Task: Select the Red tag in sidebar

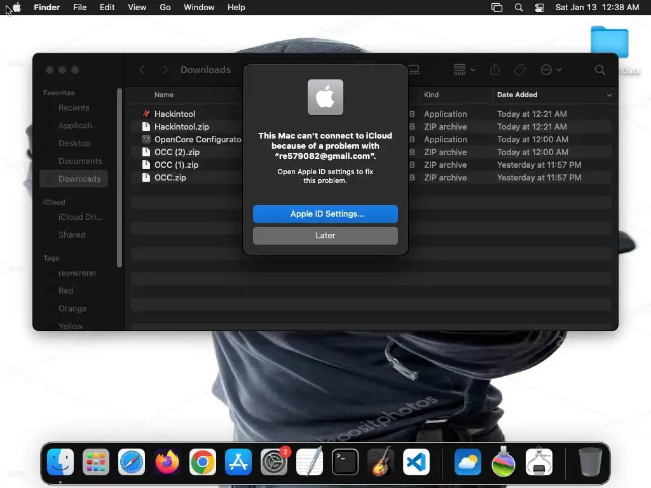Action: click(74, 290)
